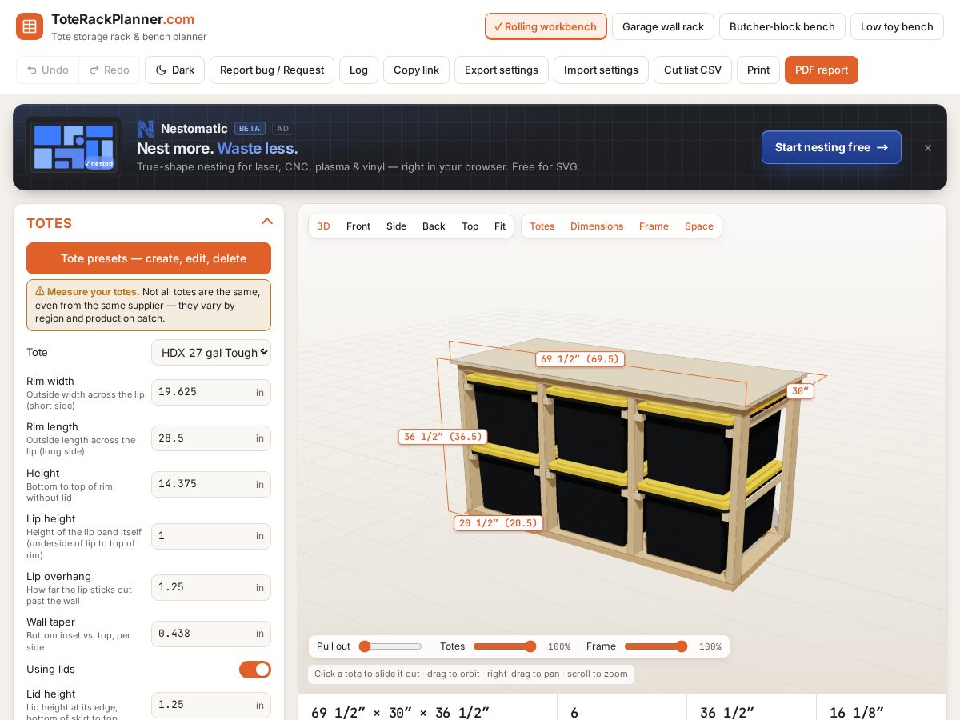Copy link to this design

coord(416,70)
